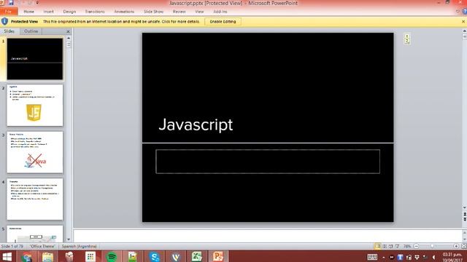Click the Slide 1 of 79 status indicator
Viewport: 467px width, 262px height.
point(12,246)
